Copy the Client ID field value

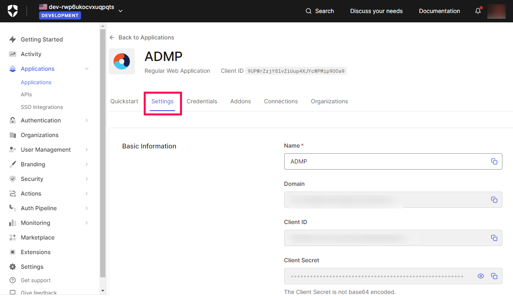pyautogui.click(x=494, y=238)
